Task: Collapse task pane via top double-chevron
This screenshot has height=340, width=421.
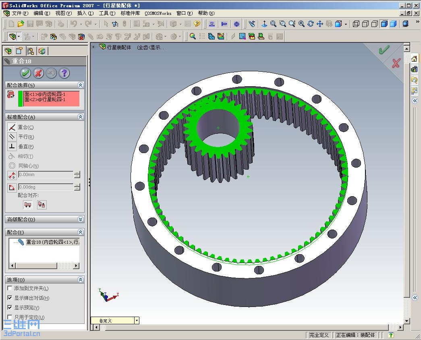Action: (x=415, y=101)
